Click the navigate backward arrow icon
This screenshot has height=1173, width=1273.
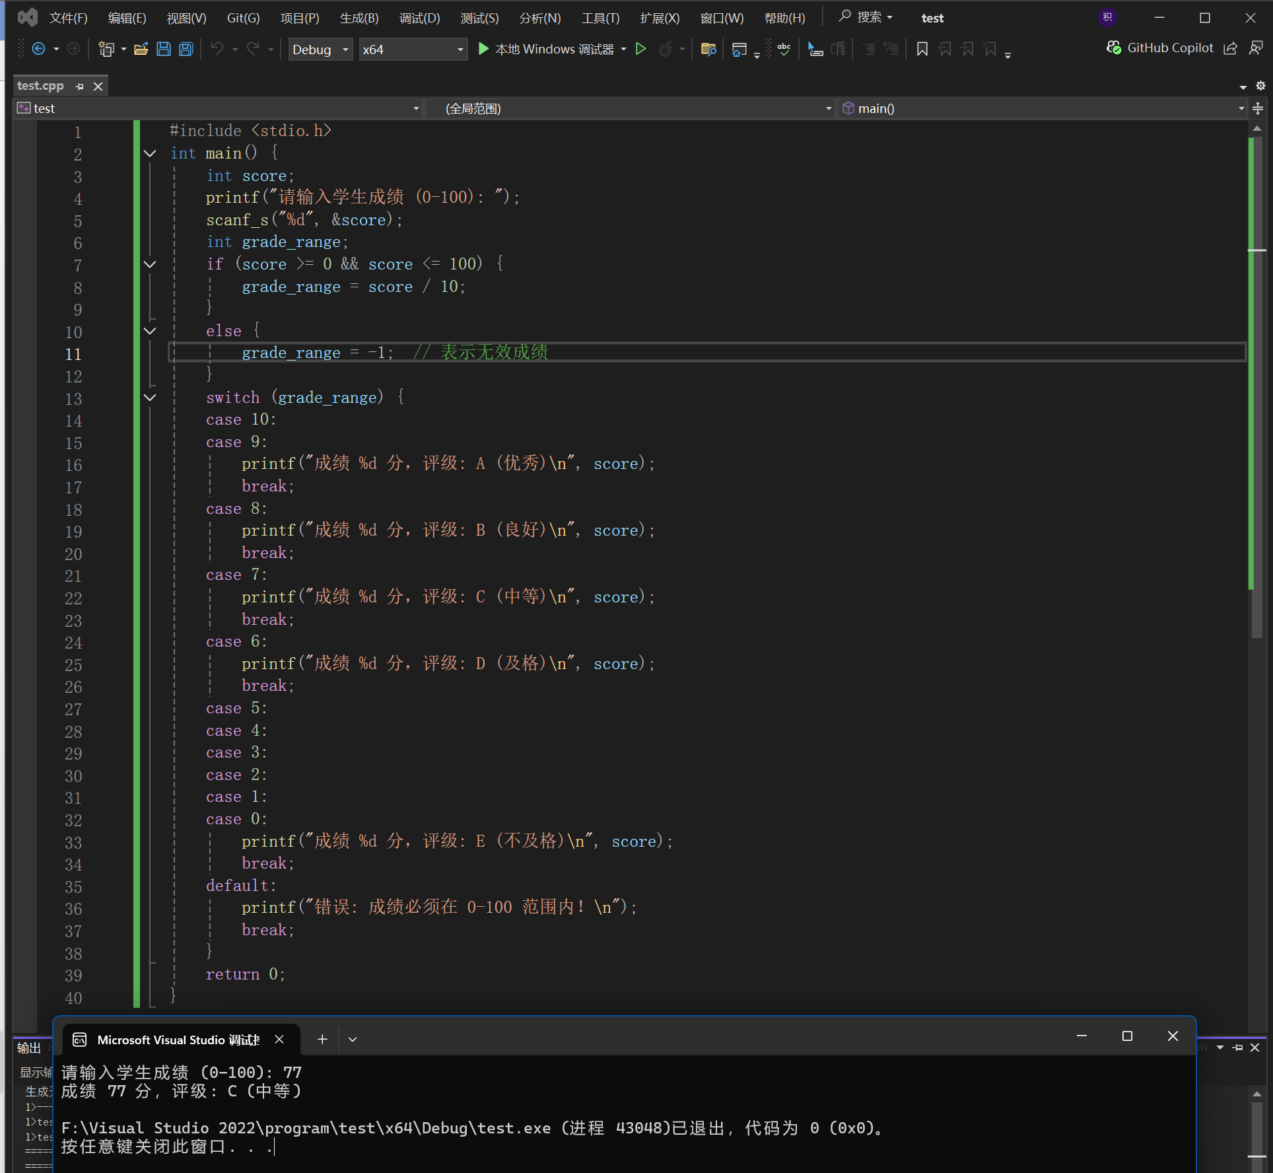click(x=38, y=49)
